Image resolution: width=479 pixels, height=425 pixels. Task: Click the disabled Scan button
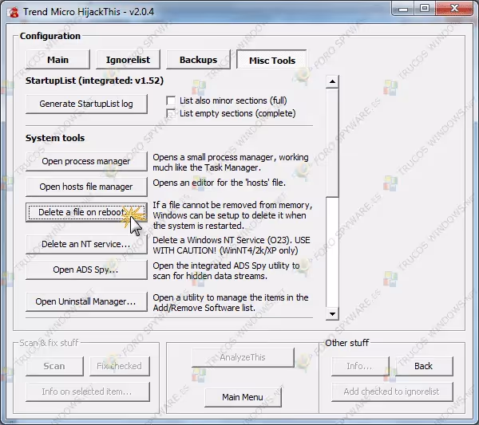point(54,366)
